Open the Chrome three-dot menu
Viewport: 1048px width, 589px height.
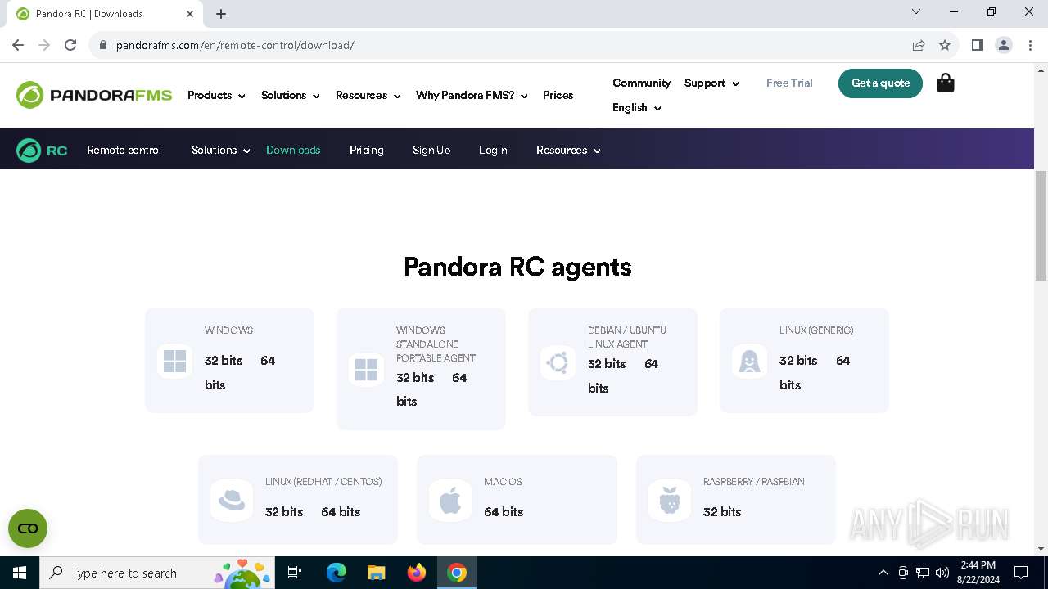[1029, 45]
